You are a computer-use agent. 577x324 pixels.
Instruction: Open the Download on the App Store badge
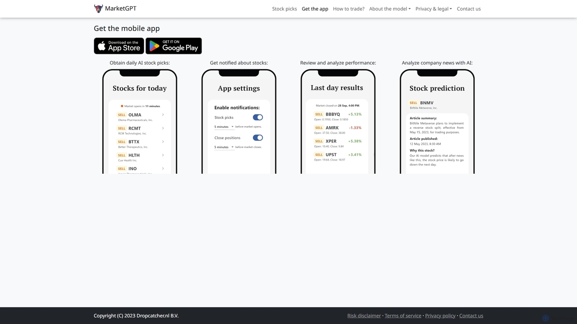point(119,46)
